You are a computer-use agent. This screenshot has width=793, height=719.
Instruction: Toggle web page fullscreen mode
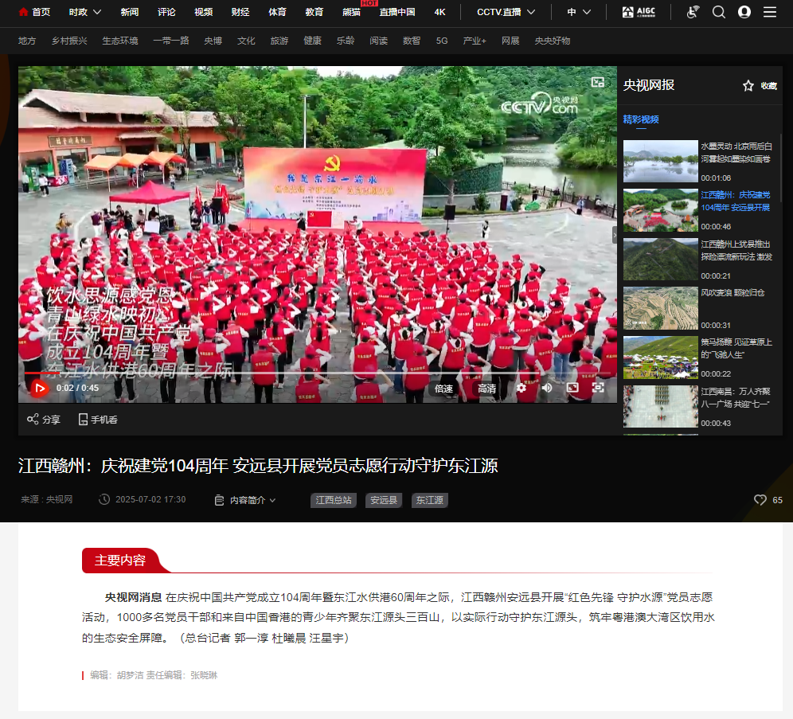[572, 388]
